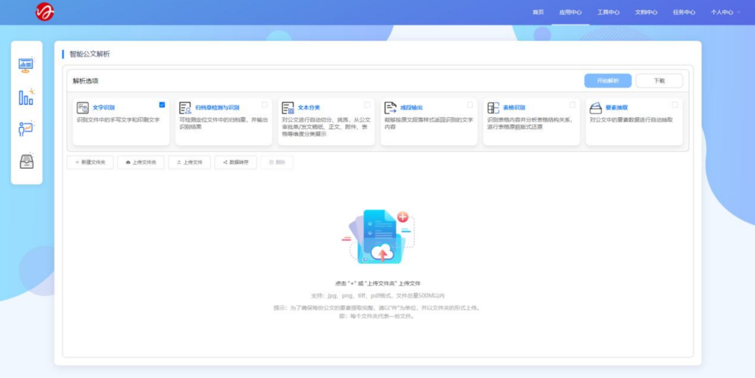Click the 数据转存 button
This screenshot has height=378, width=755.
[236, 162]
